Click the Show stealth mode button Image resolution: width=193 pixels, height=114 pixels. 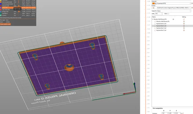[5, 24]
